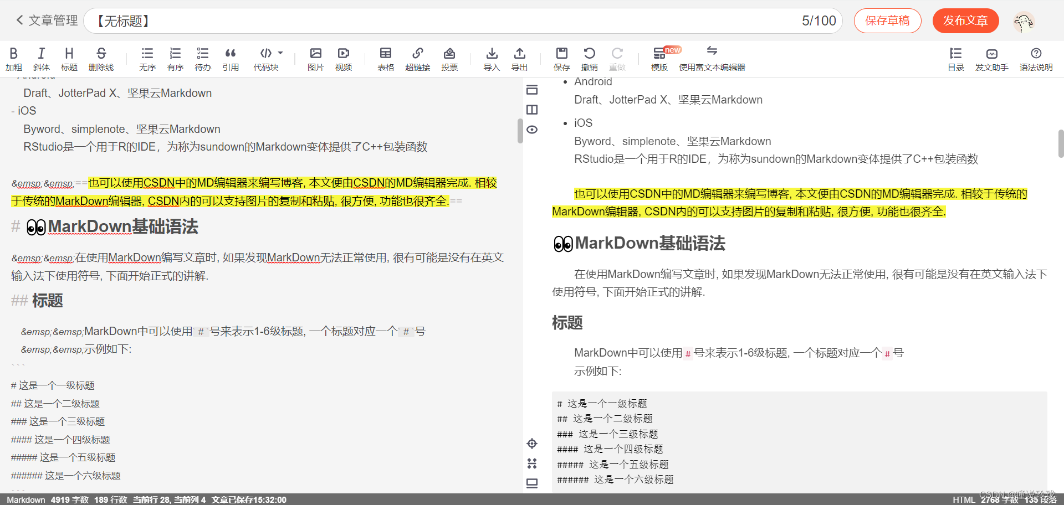The image size is (1064, 505).
Task: Click editor pane vertical scrollbar
Action: click(520, 131)
